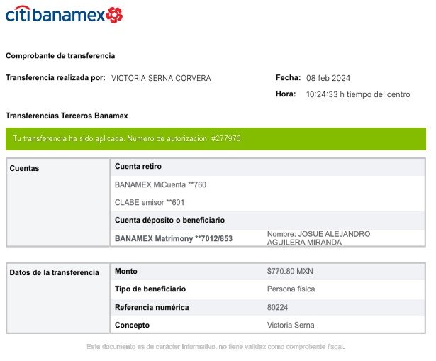This screenshot has height=361, width=436.
Task: Click the Concepto value Victoria Serna
Action: pyautogui.click(x=291, y=325)
